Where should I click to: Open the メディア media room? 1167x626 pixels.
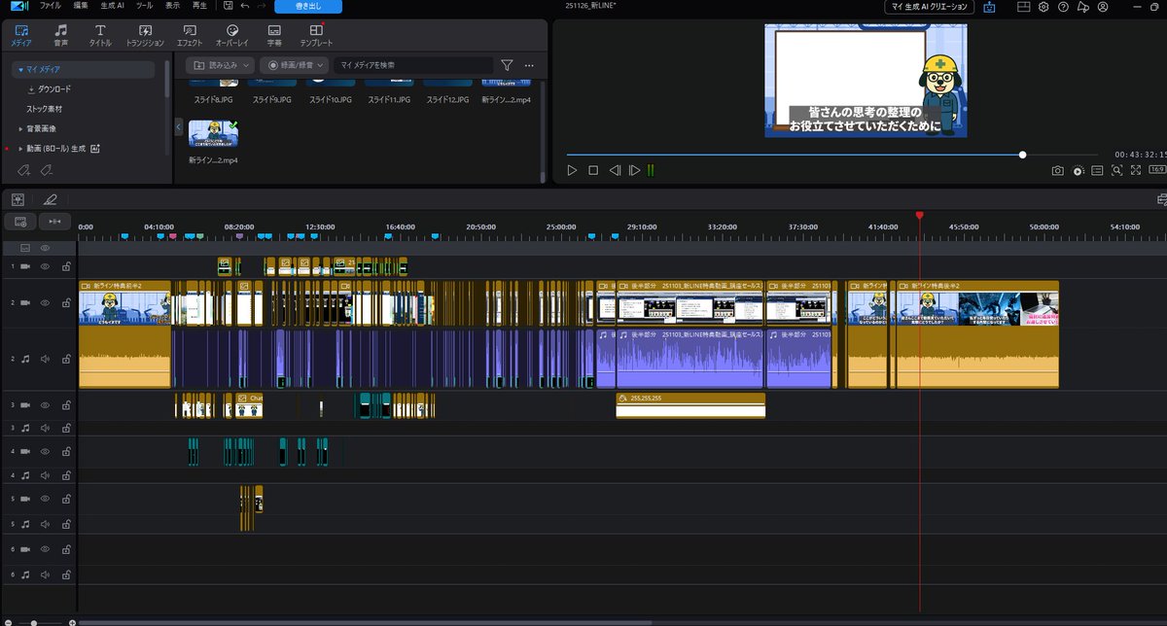click(x=21, y=35)
